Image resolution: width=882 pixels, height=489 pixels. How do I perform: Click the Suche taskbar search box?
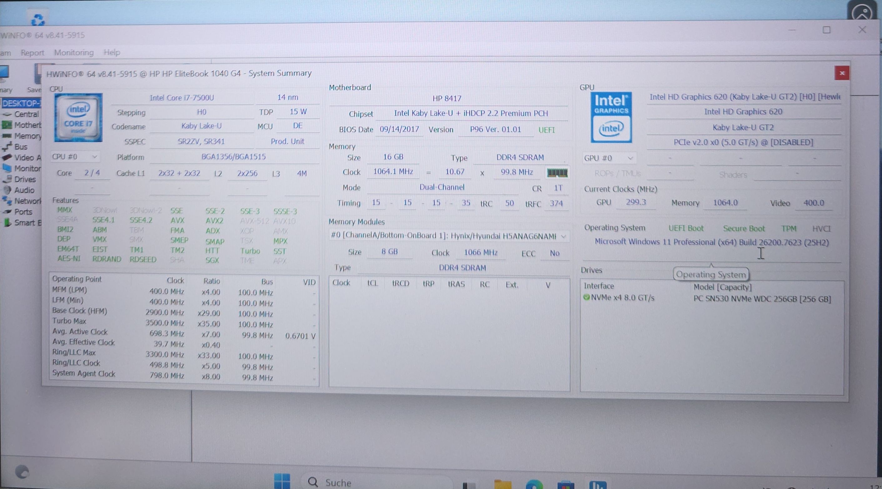(377, 482)
